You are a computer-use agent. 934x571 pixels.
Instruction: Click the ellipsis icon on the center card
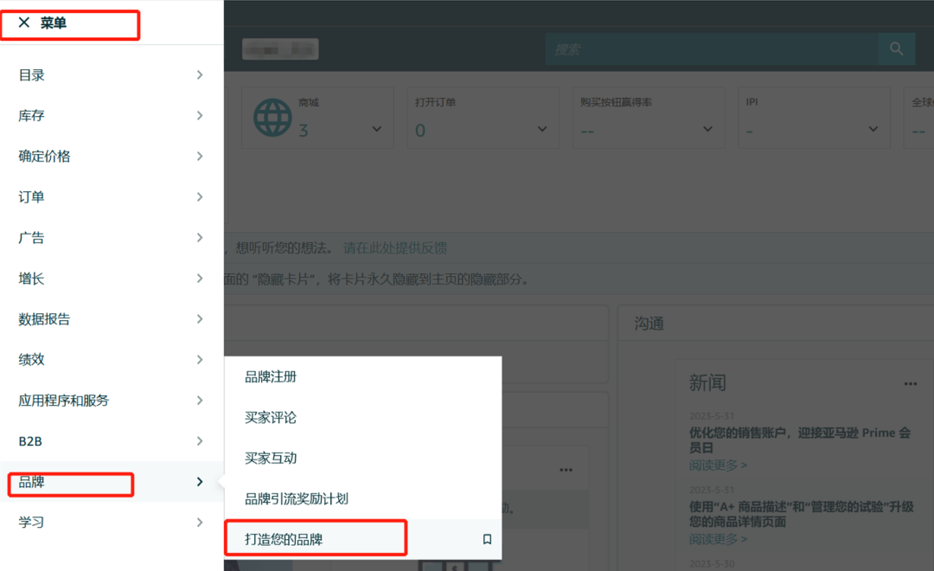pos(566,469)
